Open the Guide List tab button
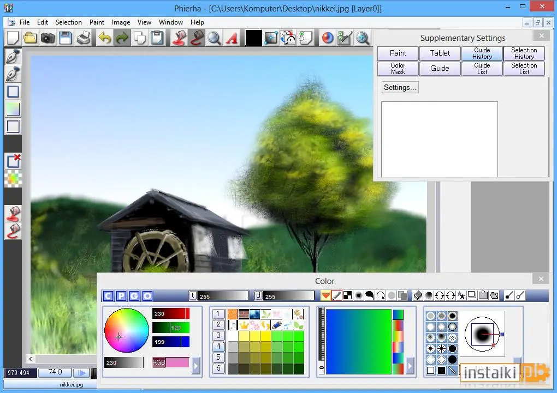Image resolution: width=557 pixels, height=393 pixels. [482, 69]
